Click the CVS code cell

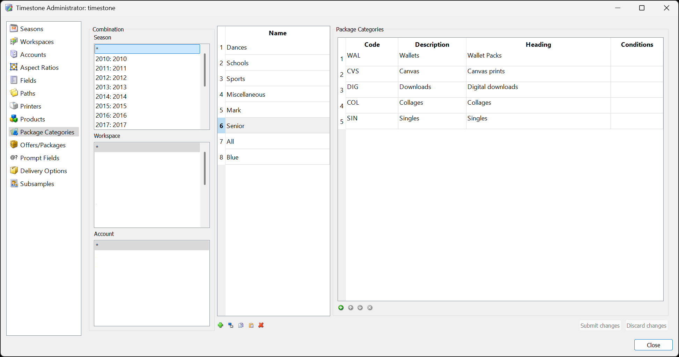(372, 74)
